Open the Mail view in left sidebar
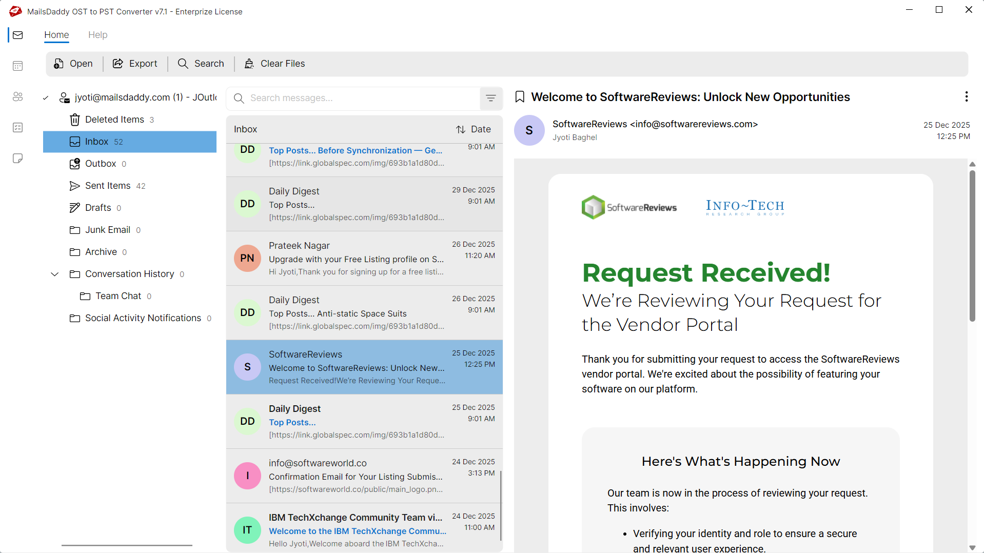Screen dimensions: 984x553 tap(18, 35)
